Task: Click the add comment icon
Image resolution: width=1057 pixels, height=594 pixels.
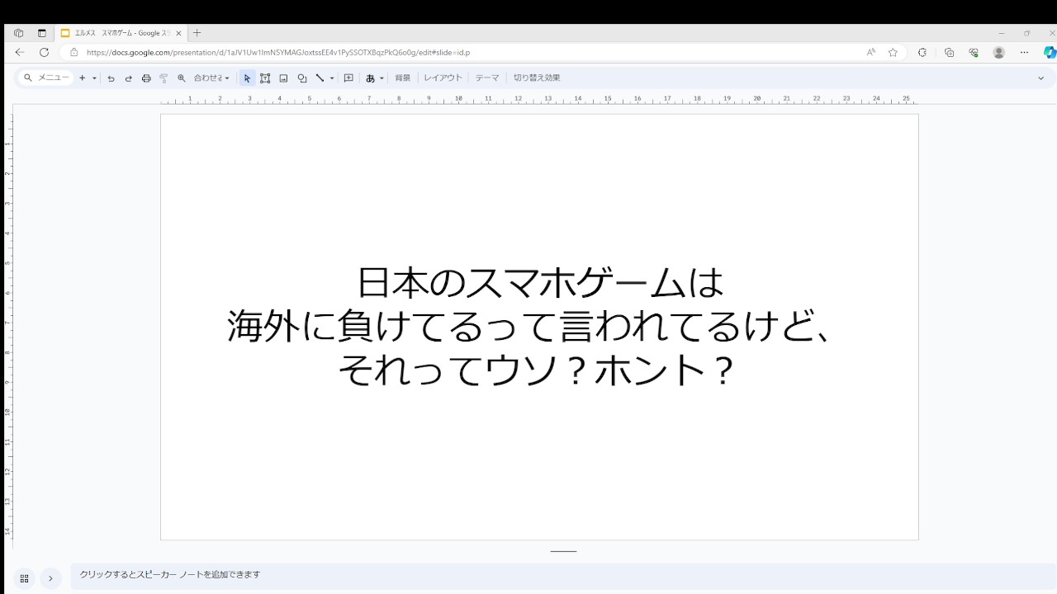Action: point(348,78)
